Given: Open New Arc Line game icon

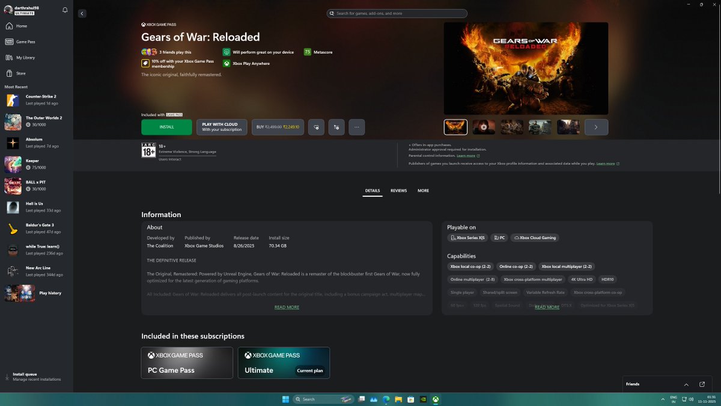Looking at the screenshot, I should [x=13, y=272].
